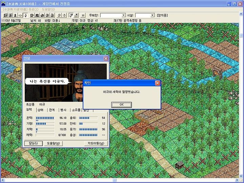Click the horse-like toolbar icon
This screenshot has height=183, width=244.
coord(42,15)
